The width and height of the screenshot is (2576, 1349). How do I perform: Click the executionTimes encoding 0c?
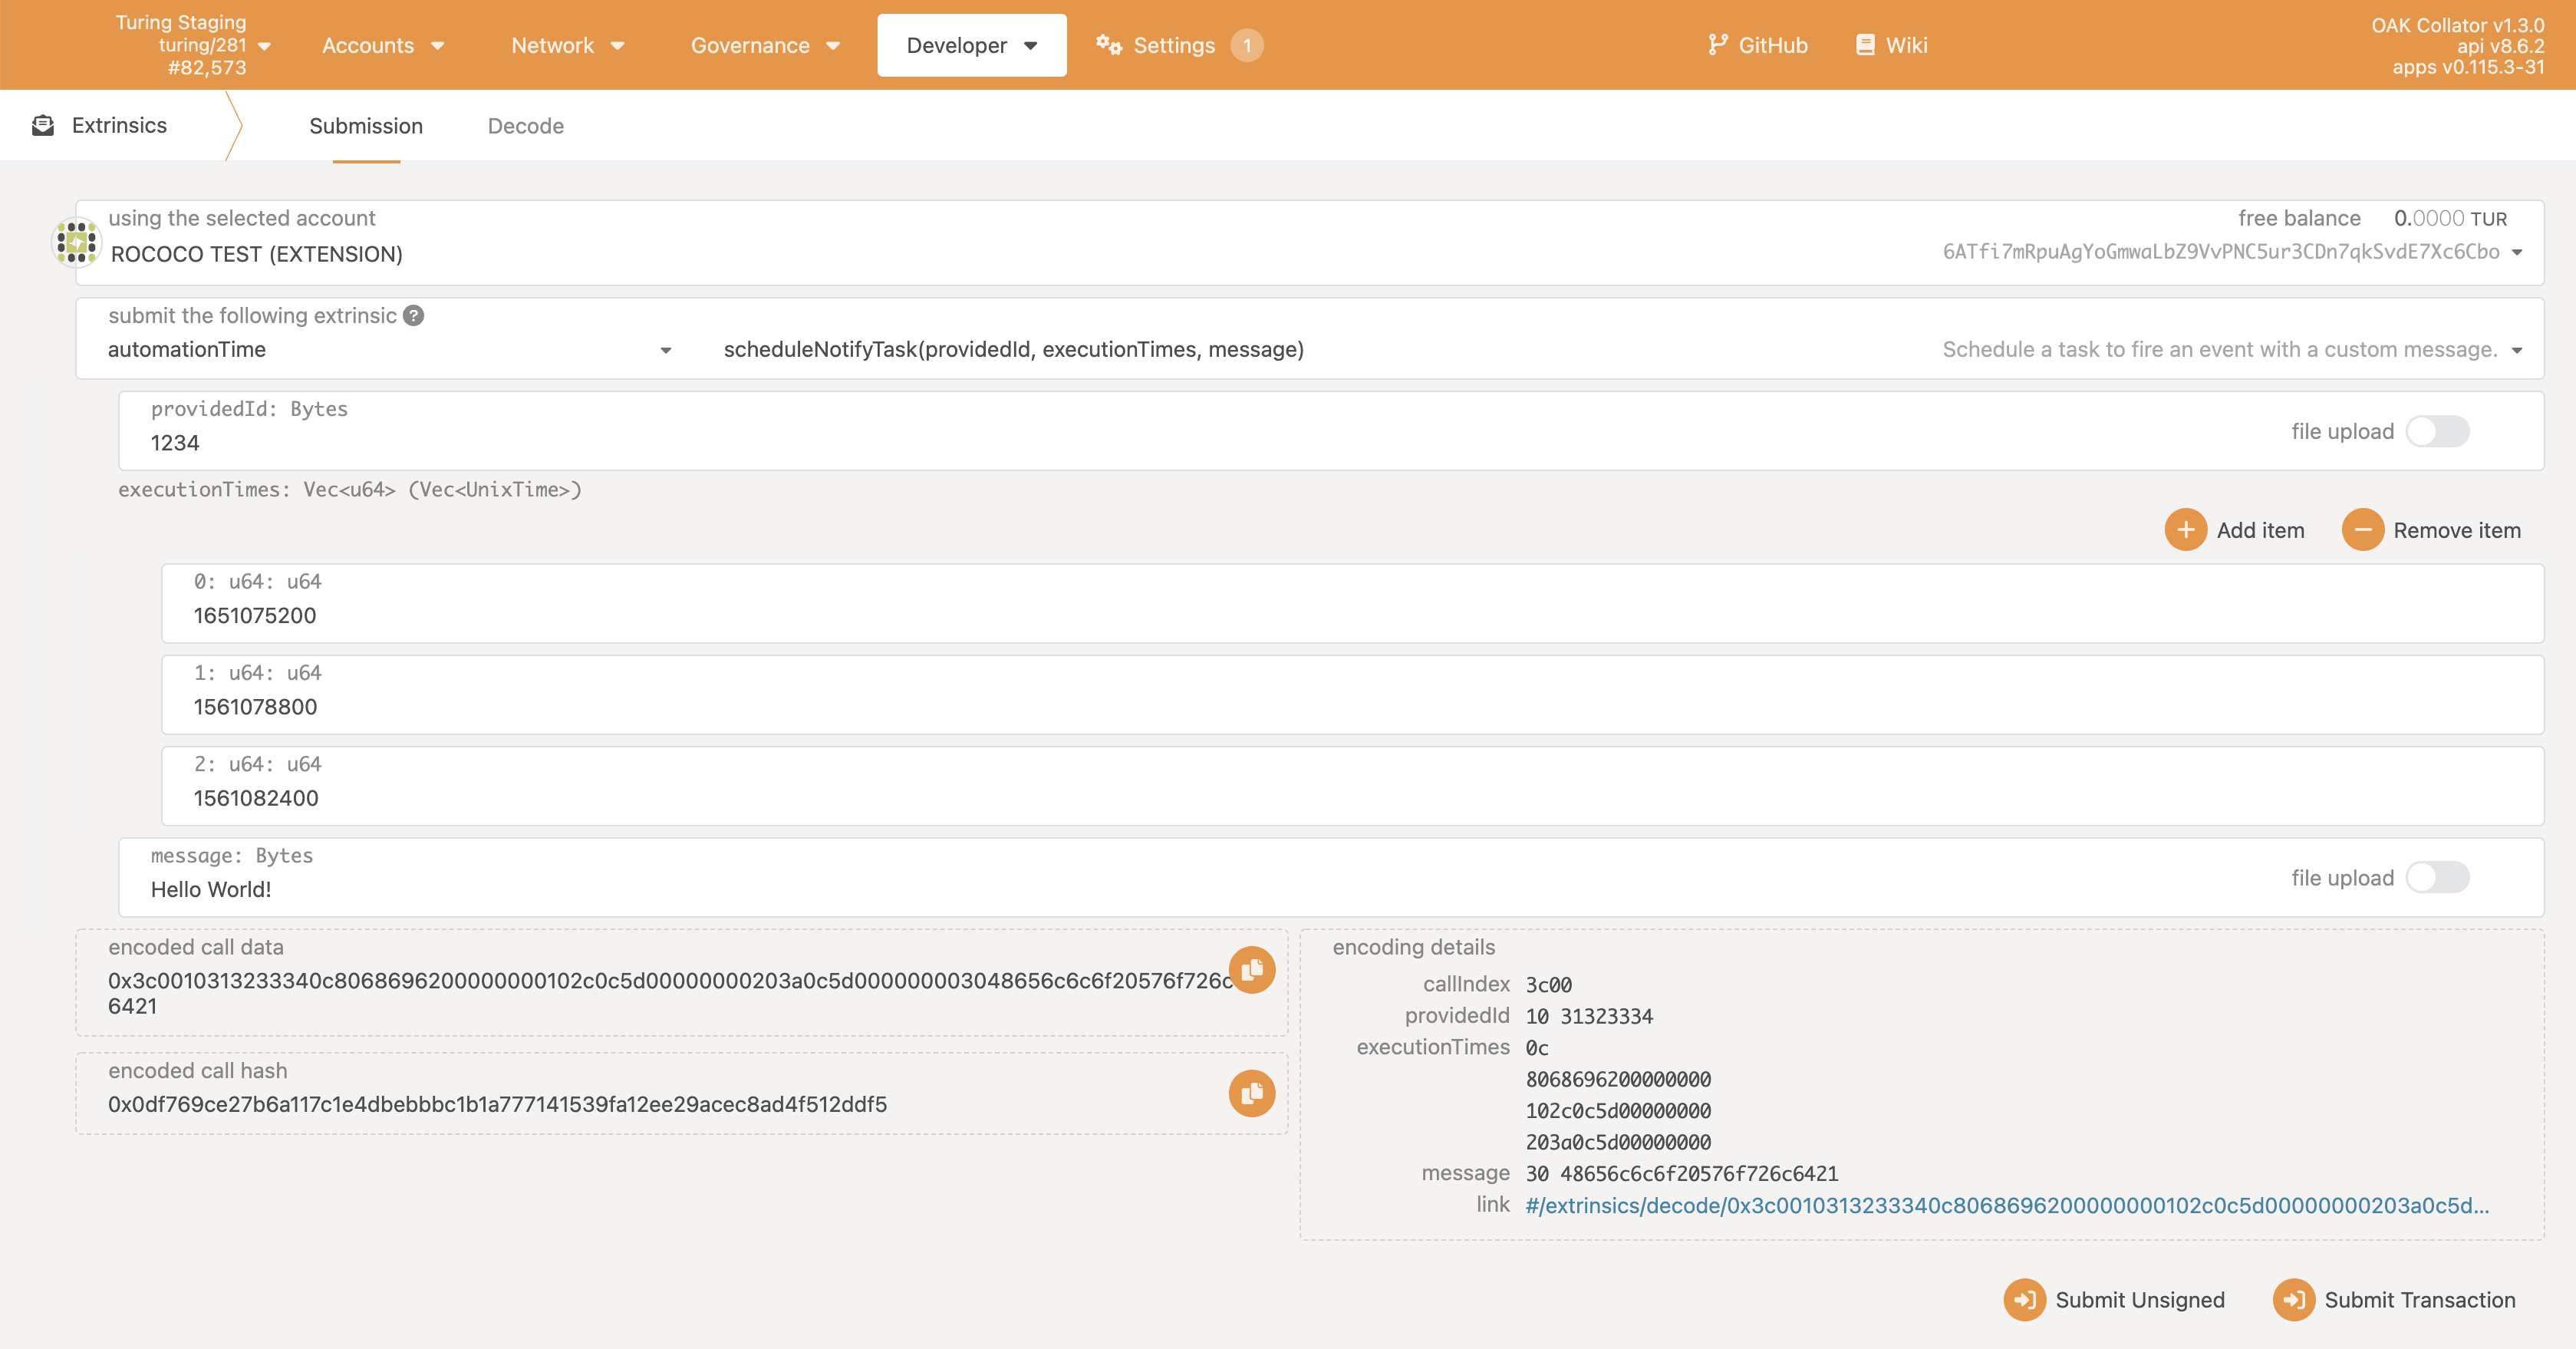(x=1537, y=1048)
